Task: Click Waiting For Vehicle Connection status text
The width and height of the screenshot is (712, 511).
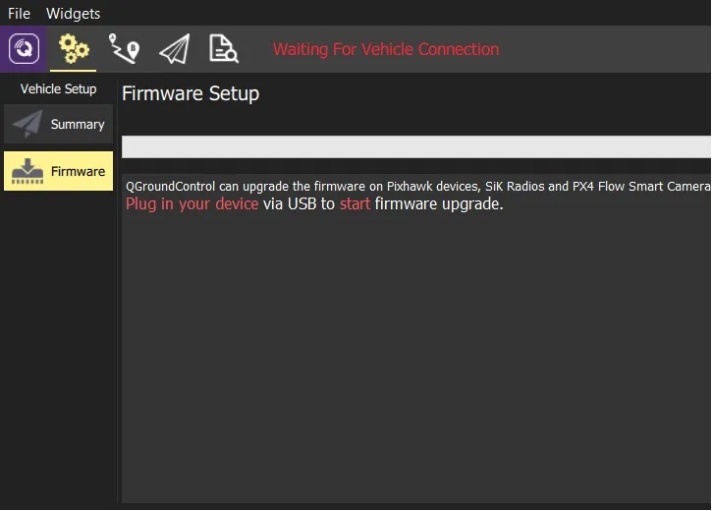Action: click(386, 49)
